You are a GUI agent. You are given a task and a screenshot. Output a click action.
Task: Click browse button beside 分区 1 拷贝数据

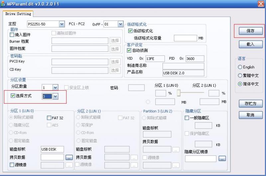tap(69, 157)
